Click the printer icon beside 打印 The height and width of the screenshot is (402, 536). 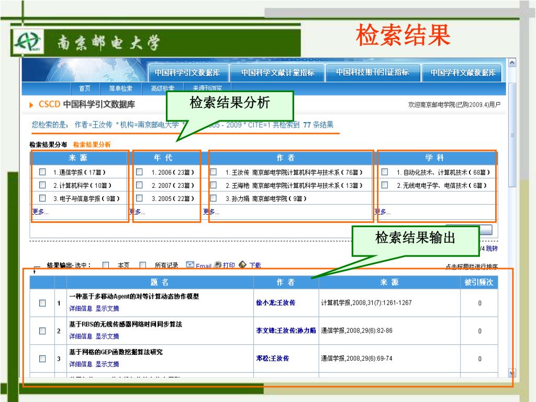click(217, 264)
